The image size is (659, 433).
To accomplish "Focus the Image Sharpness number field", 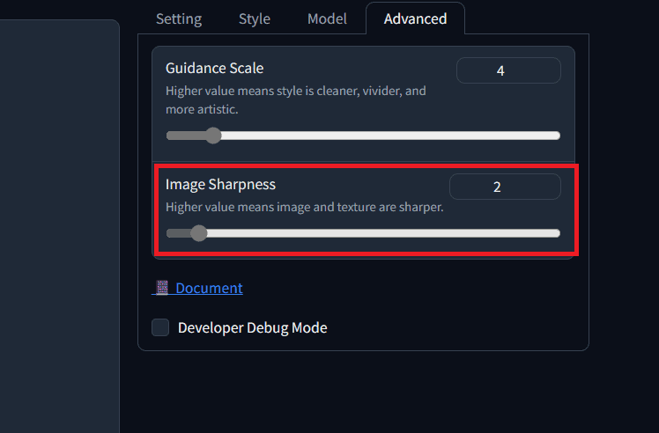I will point(505,187).
